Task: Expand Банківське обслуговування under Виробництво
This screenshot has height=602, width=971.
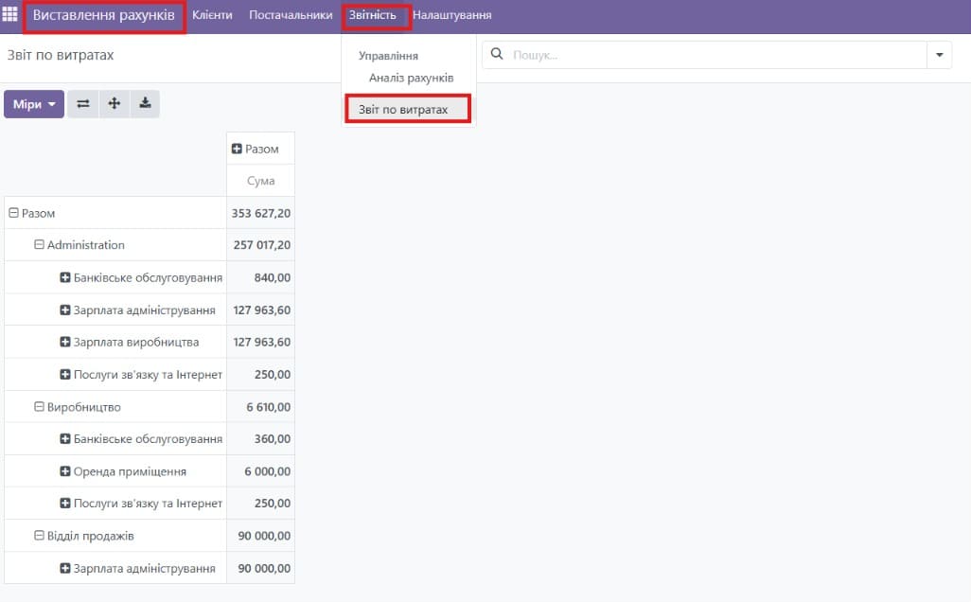Action: 65,438
